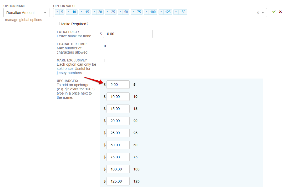The width and height of the screenshot is (289, 187).
Task: Expand the option value dropdown arrow
Action: 263,13
